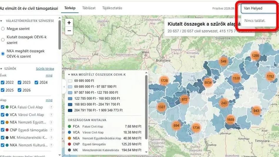Uncheck the 2026 year filter
Viewport: 279px width, 157px height.
click(19, 90)
